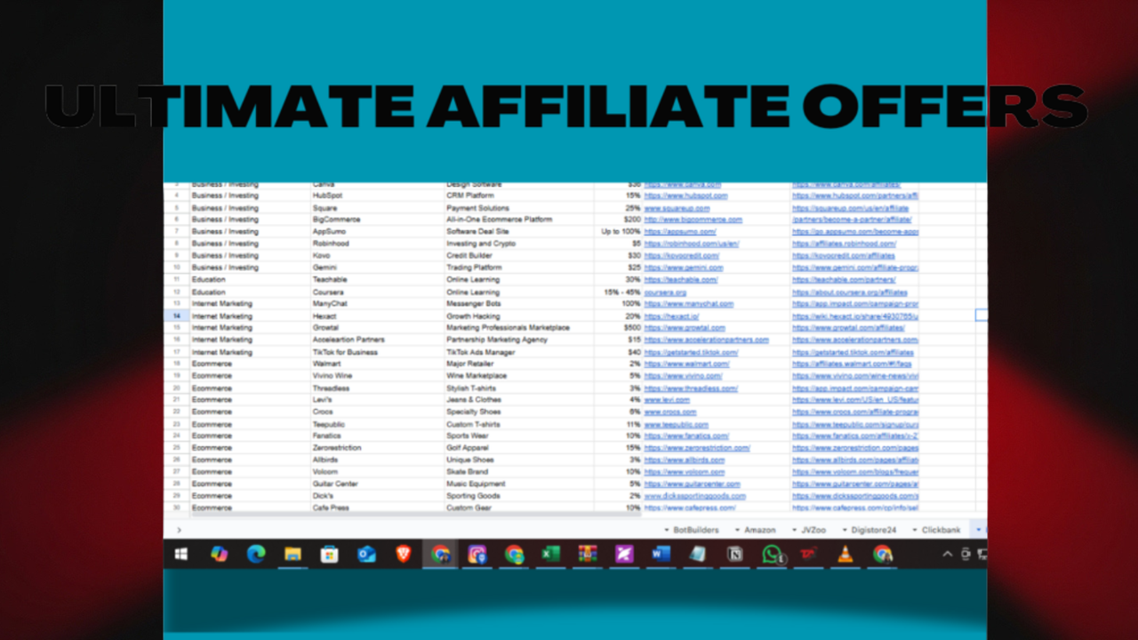This screenshot has height=640, width=1138.
Task: Select the Marketing Professionals Marketplace cell
Action: click(519, 328)
